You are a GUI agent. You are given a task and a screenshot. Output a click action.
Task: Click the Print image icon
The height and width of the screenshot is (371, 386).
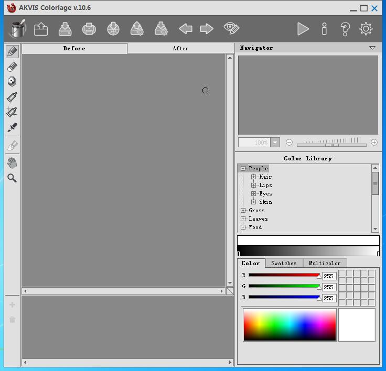(x=89, y=29)
